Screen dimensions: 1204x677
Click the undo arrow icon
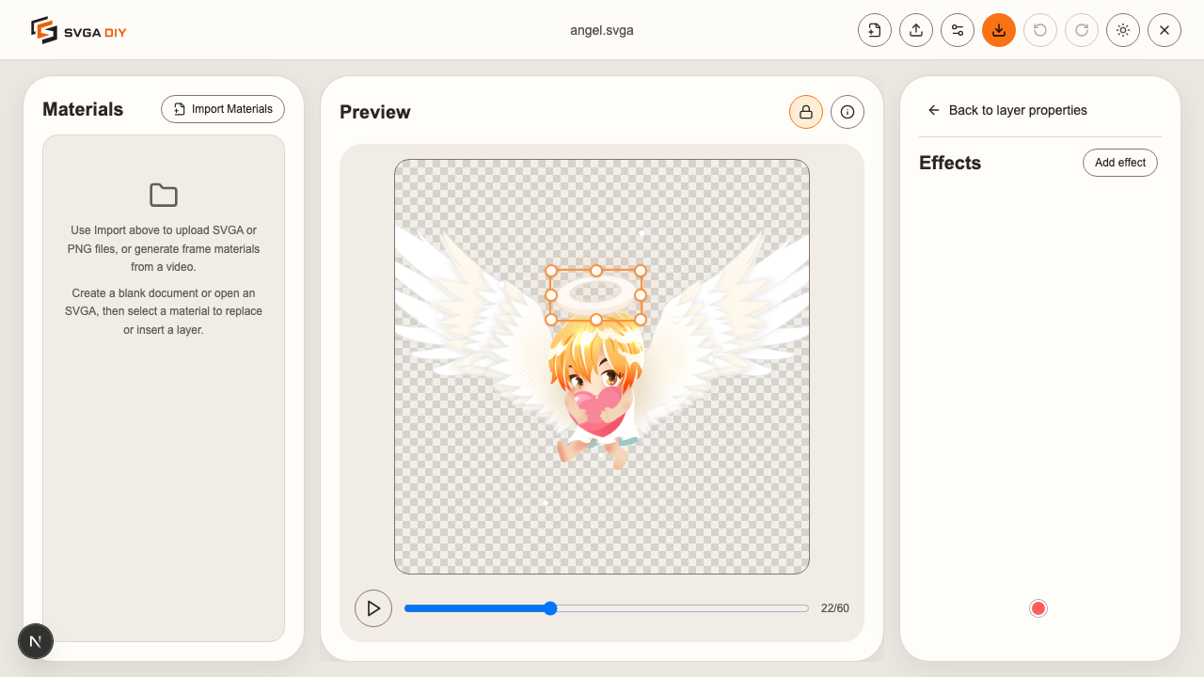(1040, 30)
